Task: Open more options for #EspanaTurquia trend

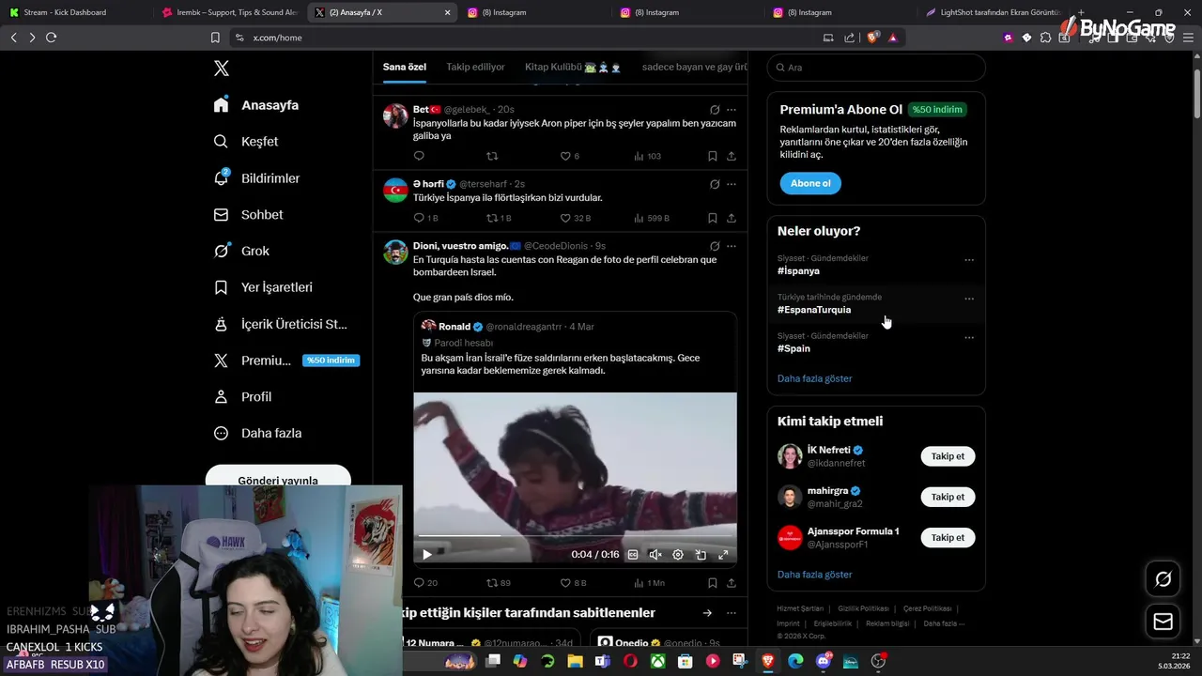Action: (x=969, y=299)
